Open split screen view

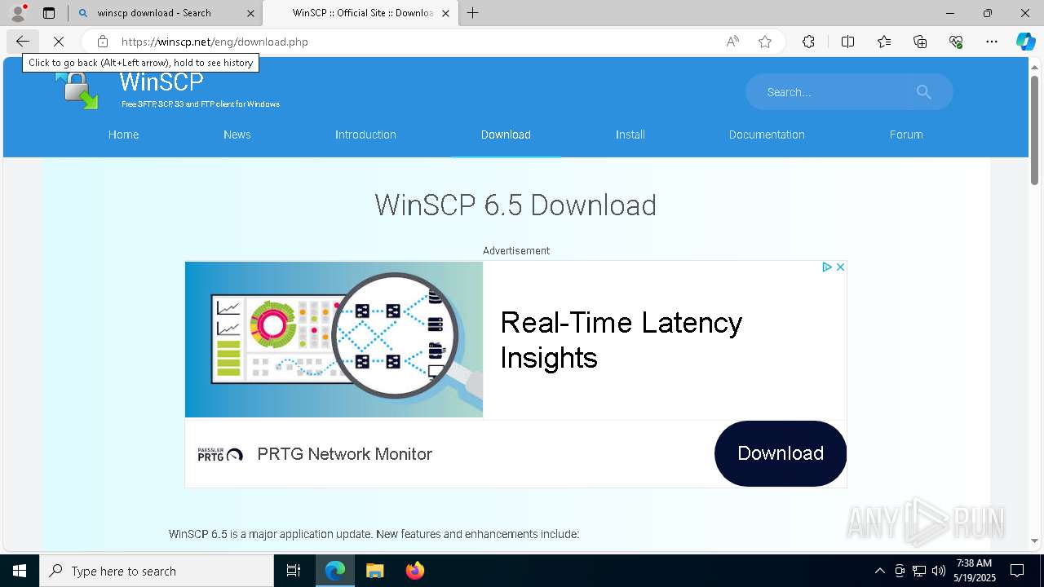(x=847, y=42)
